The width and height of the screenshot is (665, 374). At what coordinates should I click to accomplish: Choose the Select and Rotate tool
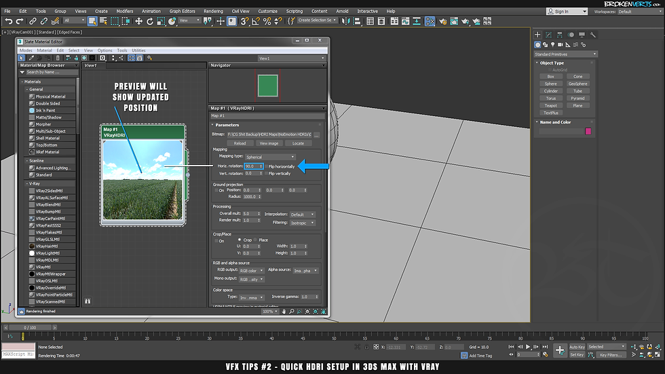[x=150, y=21]
